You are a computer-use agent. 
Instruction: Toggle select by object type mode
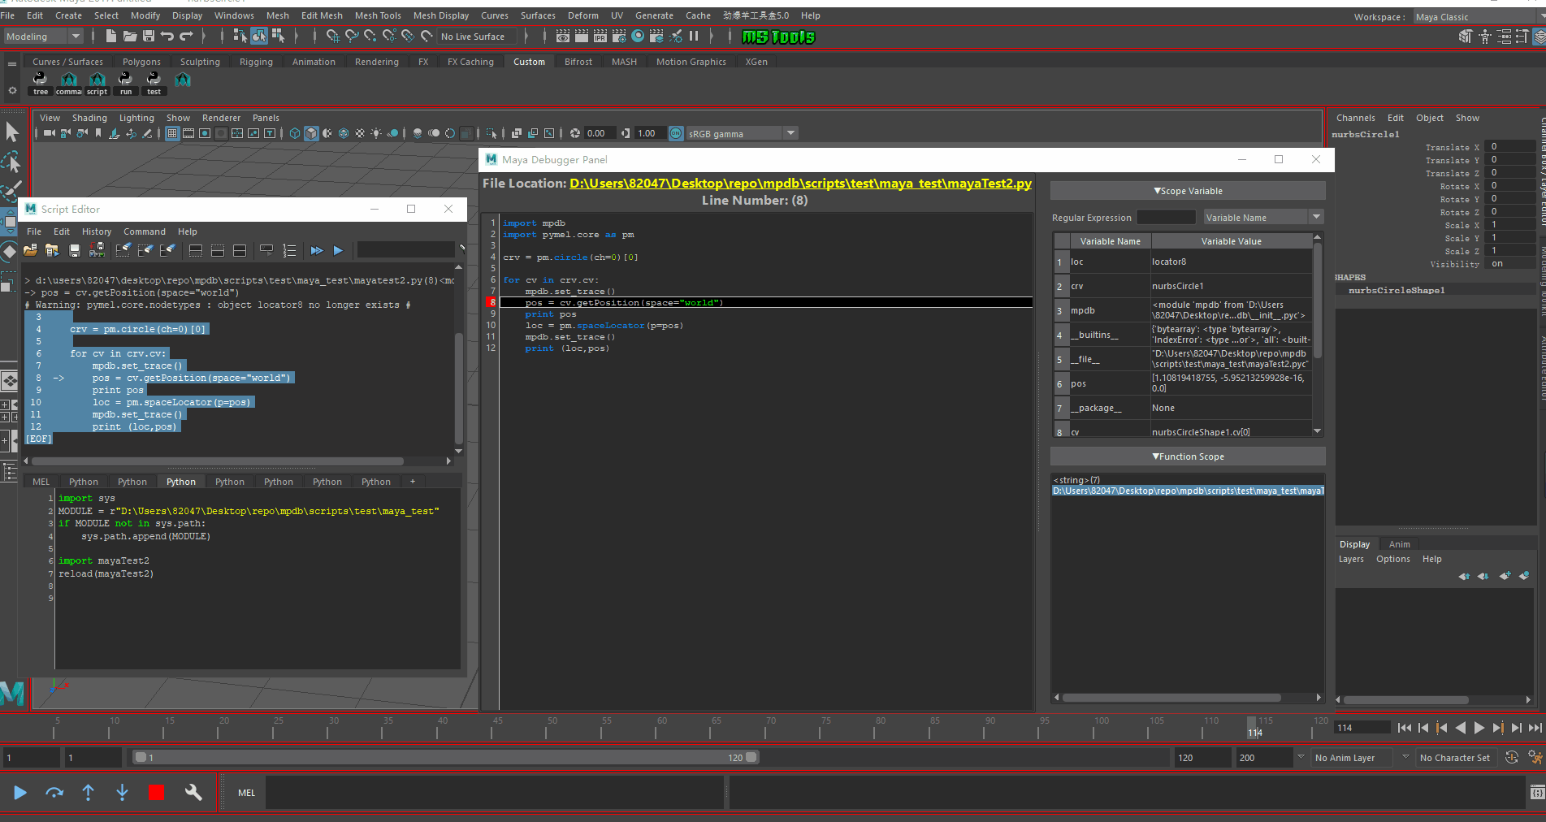pos(259,36)
